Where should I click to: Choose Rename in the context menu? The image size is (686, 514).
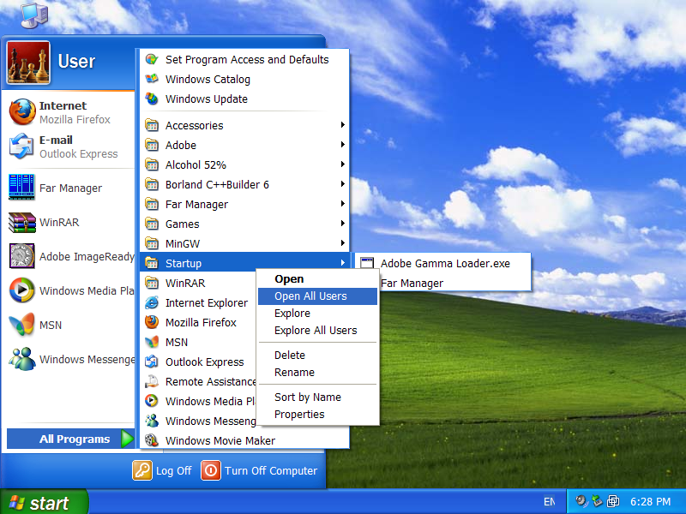tap(317, 372)
